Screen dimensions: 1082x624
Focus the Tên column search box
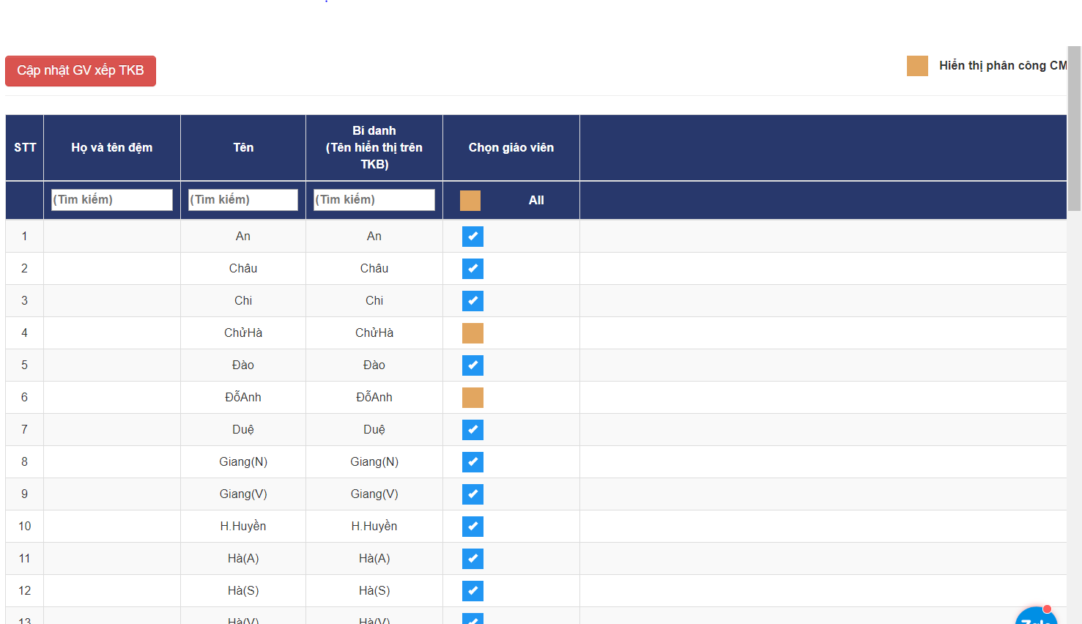pos(243,200)
